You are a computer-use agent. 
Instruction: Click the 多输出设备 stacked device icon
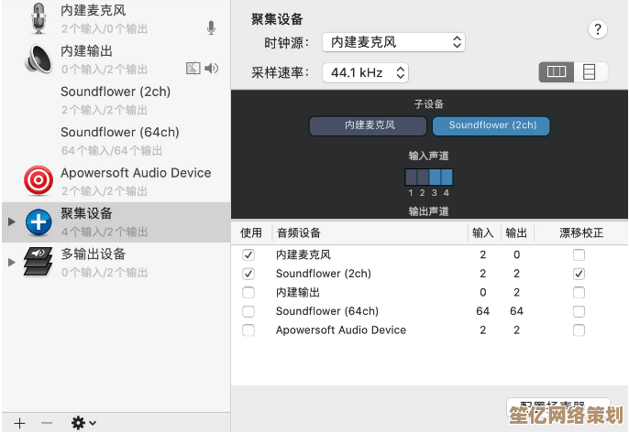(39, 261)
